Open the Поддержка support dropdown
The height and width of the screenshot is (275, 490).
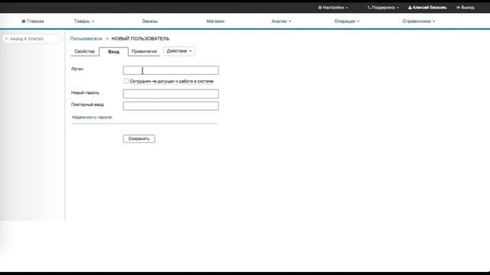pos(383,8)
